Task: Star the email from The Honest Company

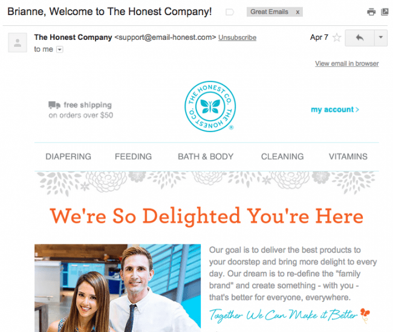Action: click(337, 37)
